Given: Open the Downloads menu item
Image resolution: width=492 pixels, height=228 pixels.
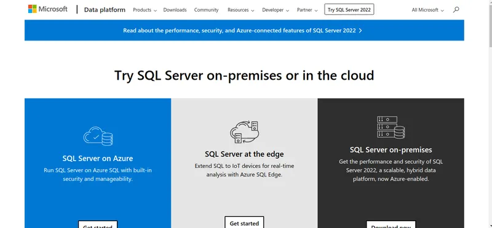Looking at the screenshot, I should 175,10.
